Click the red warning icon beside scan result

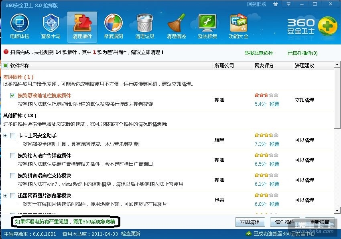click(x=6, y=52)
